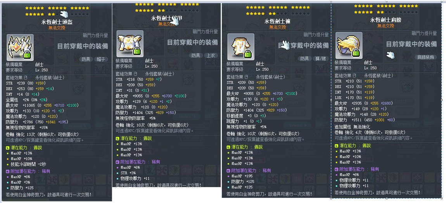
Task: Click the helmet's star force rating row
Action: [x=57, y=11]
